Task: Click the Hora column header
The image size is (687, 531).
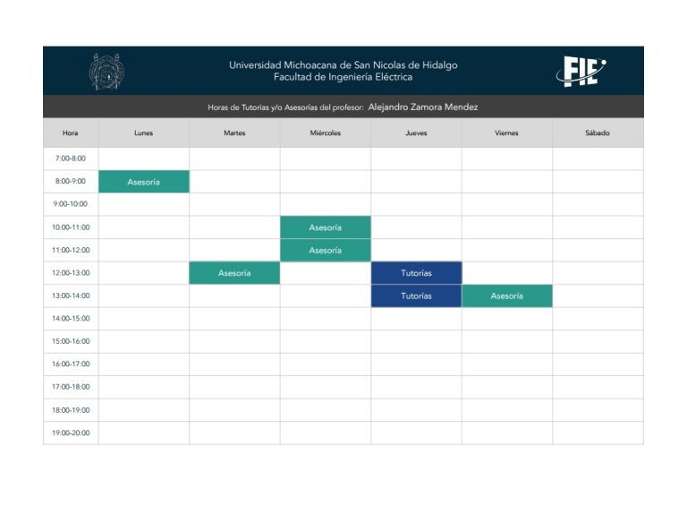Action: [71, 133]
